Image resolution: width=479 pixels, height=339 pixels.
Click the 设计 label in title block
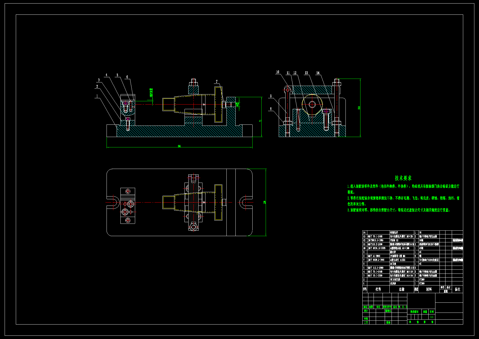[x=366, y=311]
